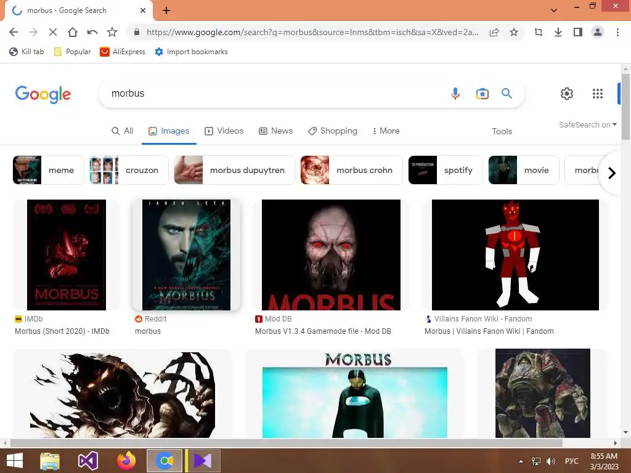Click Import bookmarks
Viewport: 631px width, 473px height.
coord(191,52)
